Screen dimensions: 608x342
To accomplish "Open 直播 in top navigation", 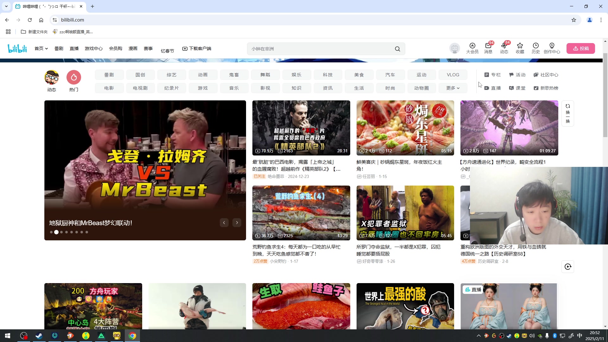I will pos(74,48).
